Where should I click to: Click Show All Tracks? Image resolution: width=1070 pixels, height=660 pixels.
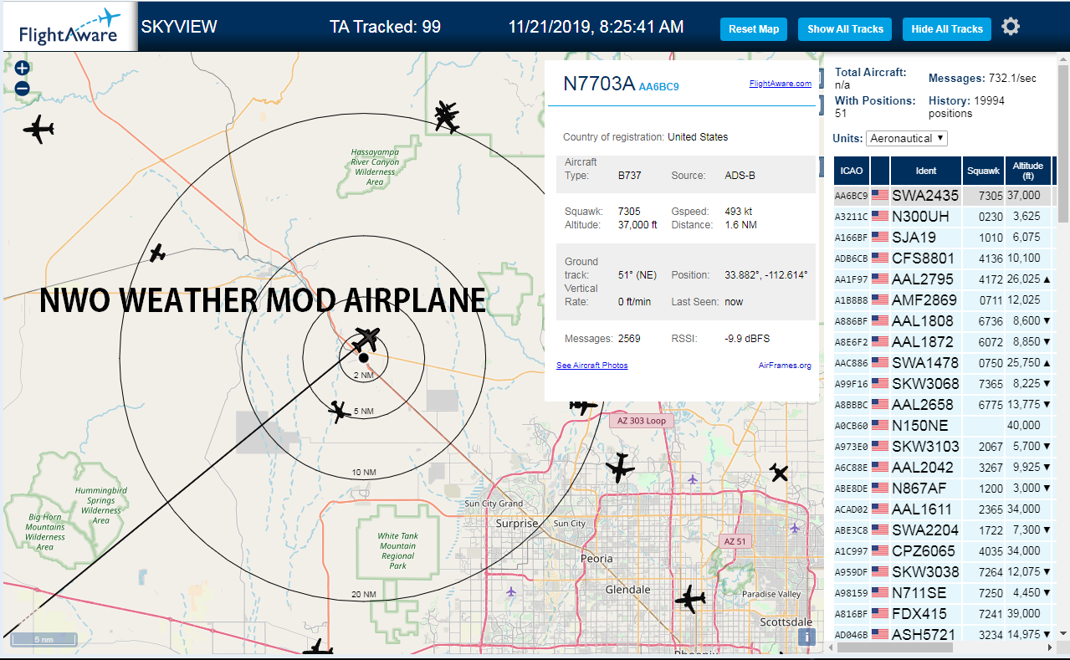[845, 29]
